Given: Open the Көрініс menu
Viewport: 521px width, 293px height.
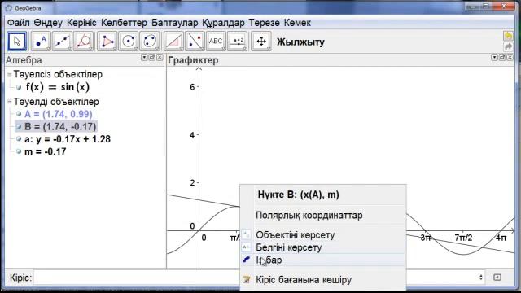Looking at the screenshot, I should tap(81, 23).
